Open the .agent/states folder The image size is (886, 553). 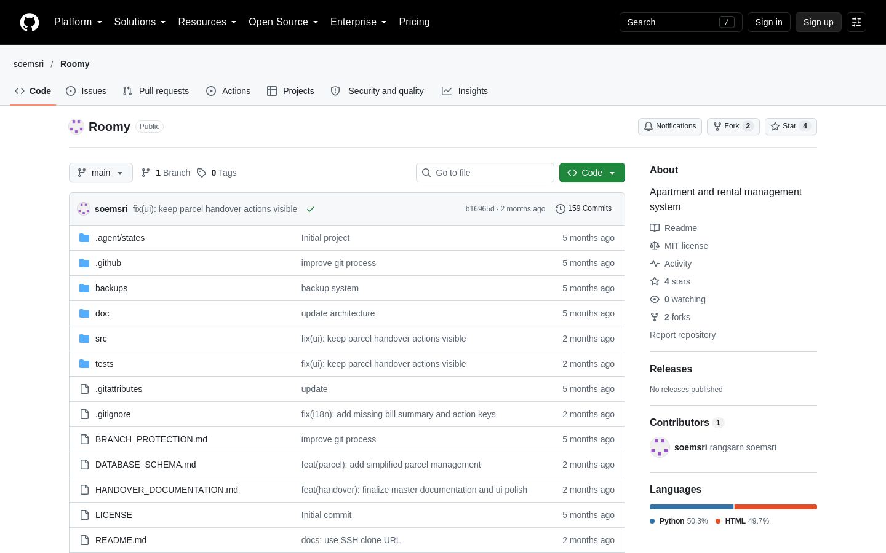tap(120, 238)
